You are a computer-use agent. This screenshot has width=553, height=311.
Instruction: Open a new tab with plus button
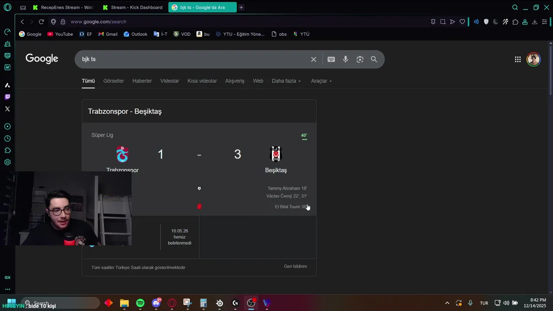pyautogui.click(x=242, y=7)
